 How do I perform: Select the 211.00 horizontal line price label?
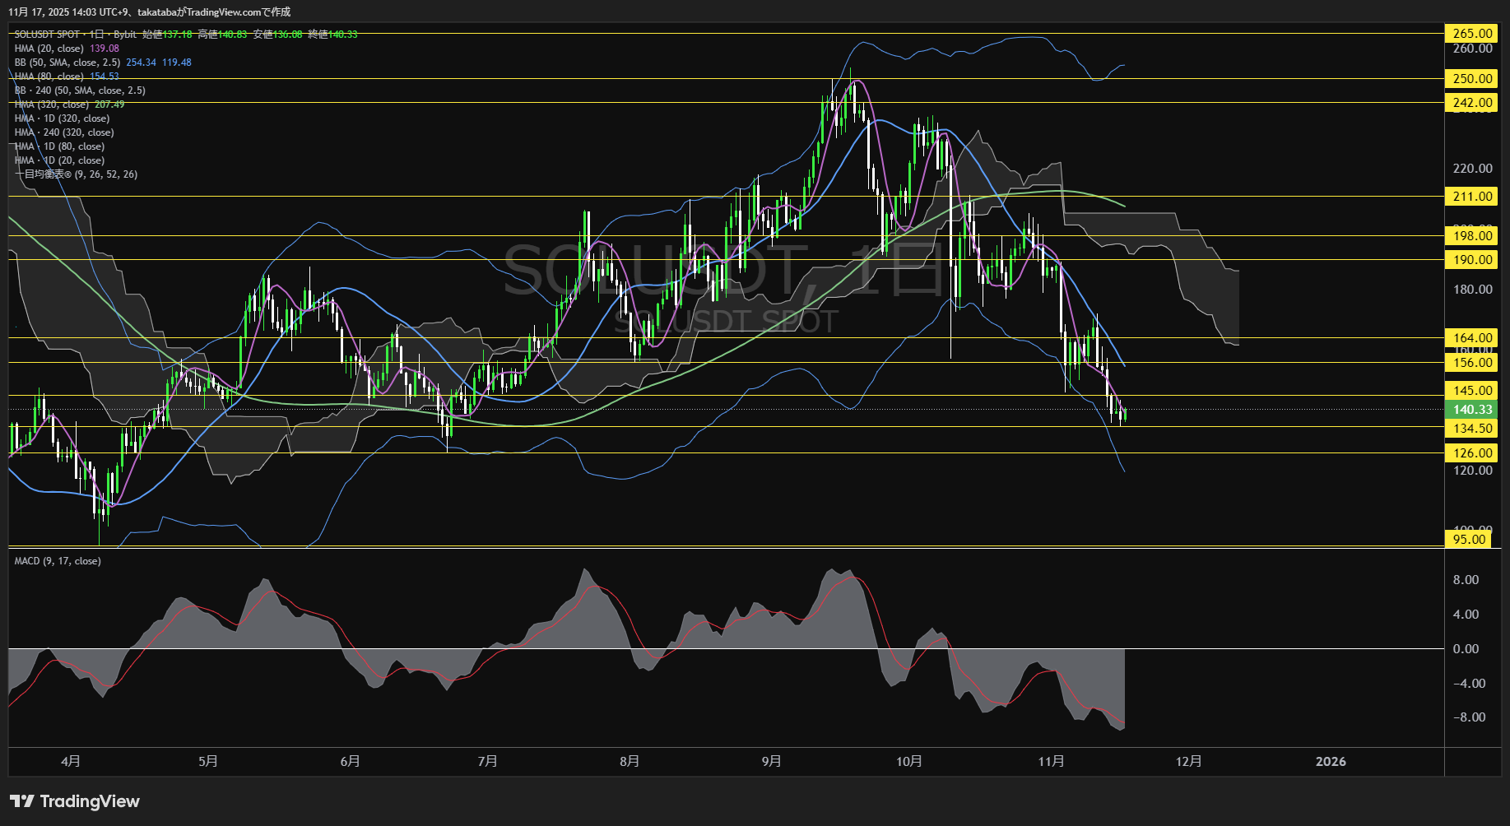click(1472, 197)
